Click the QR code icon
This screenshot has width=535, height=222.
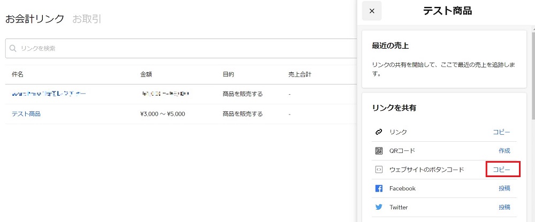click(379, 151)
